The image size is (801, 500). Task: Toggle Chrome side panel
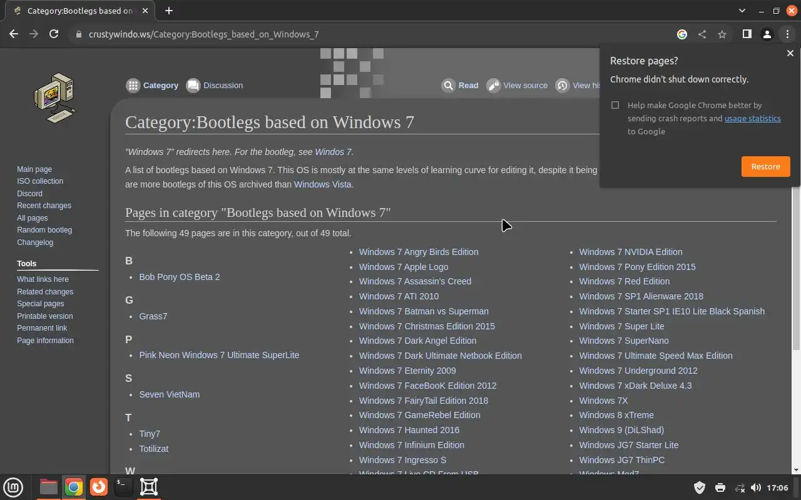point(747,34)
